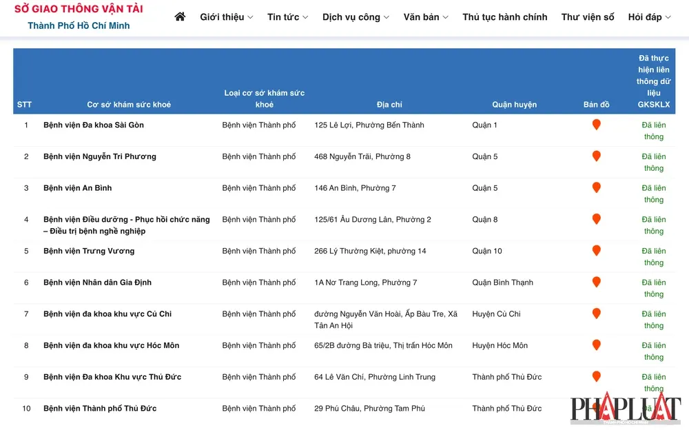
Task: Open the Văn bản dropdown
Action: (x=426, y=17)
